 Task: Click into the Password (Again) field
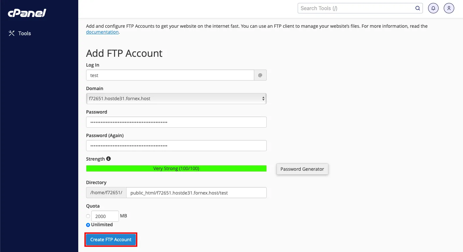point(176,146)
